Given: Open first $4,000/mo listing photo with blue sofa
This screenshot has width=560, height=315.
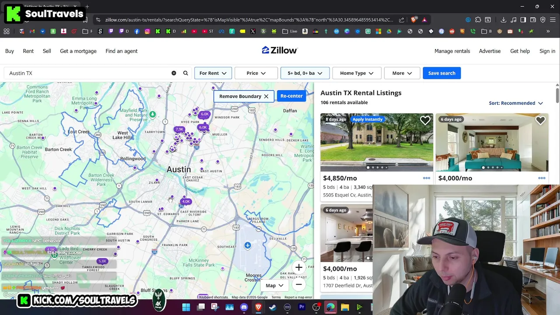Looking at the screenshot, I should pyautogui.click(x=492, y=142).
